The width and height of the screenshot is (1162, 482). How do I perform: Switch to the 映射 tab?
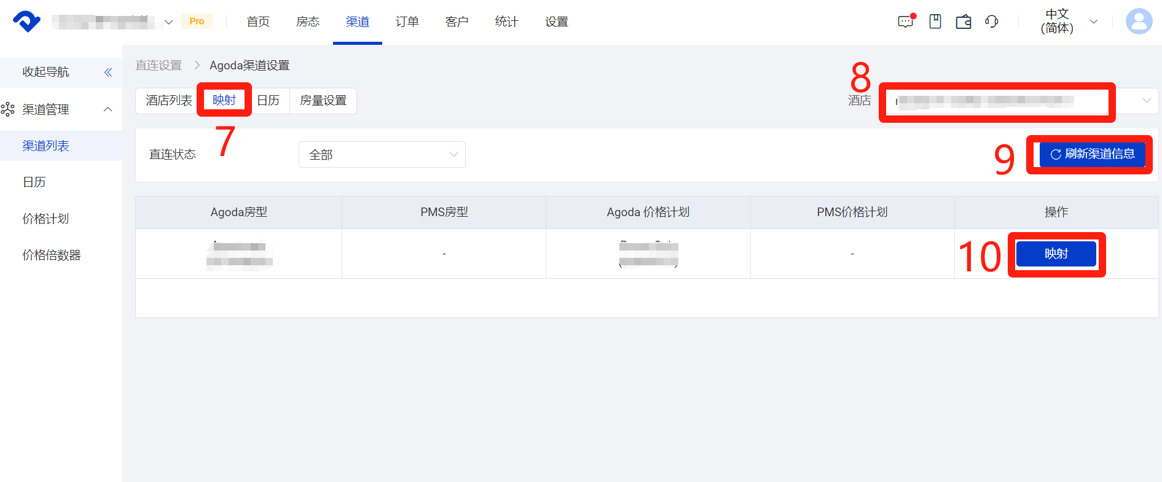(224, 101)
